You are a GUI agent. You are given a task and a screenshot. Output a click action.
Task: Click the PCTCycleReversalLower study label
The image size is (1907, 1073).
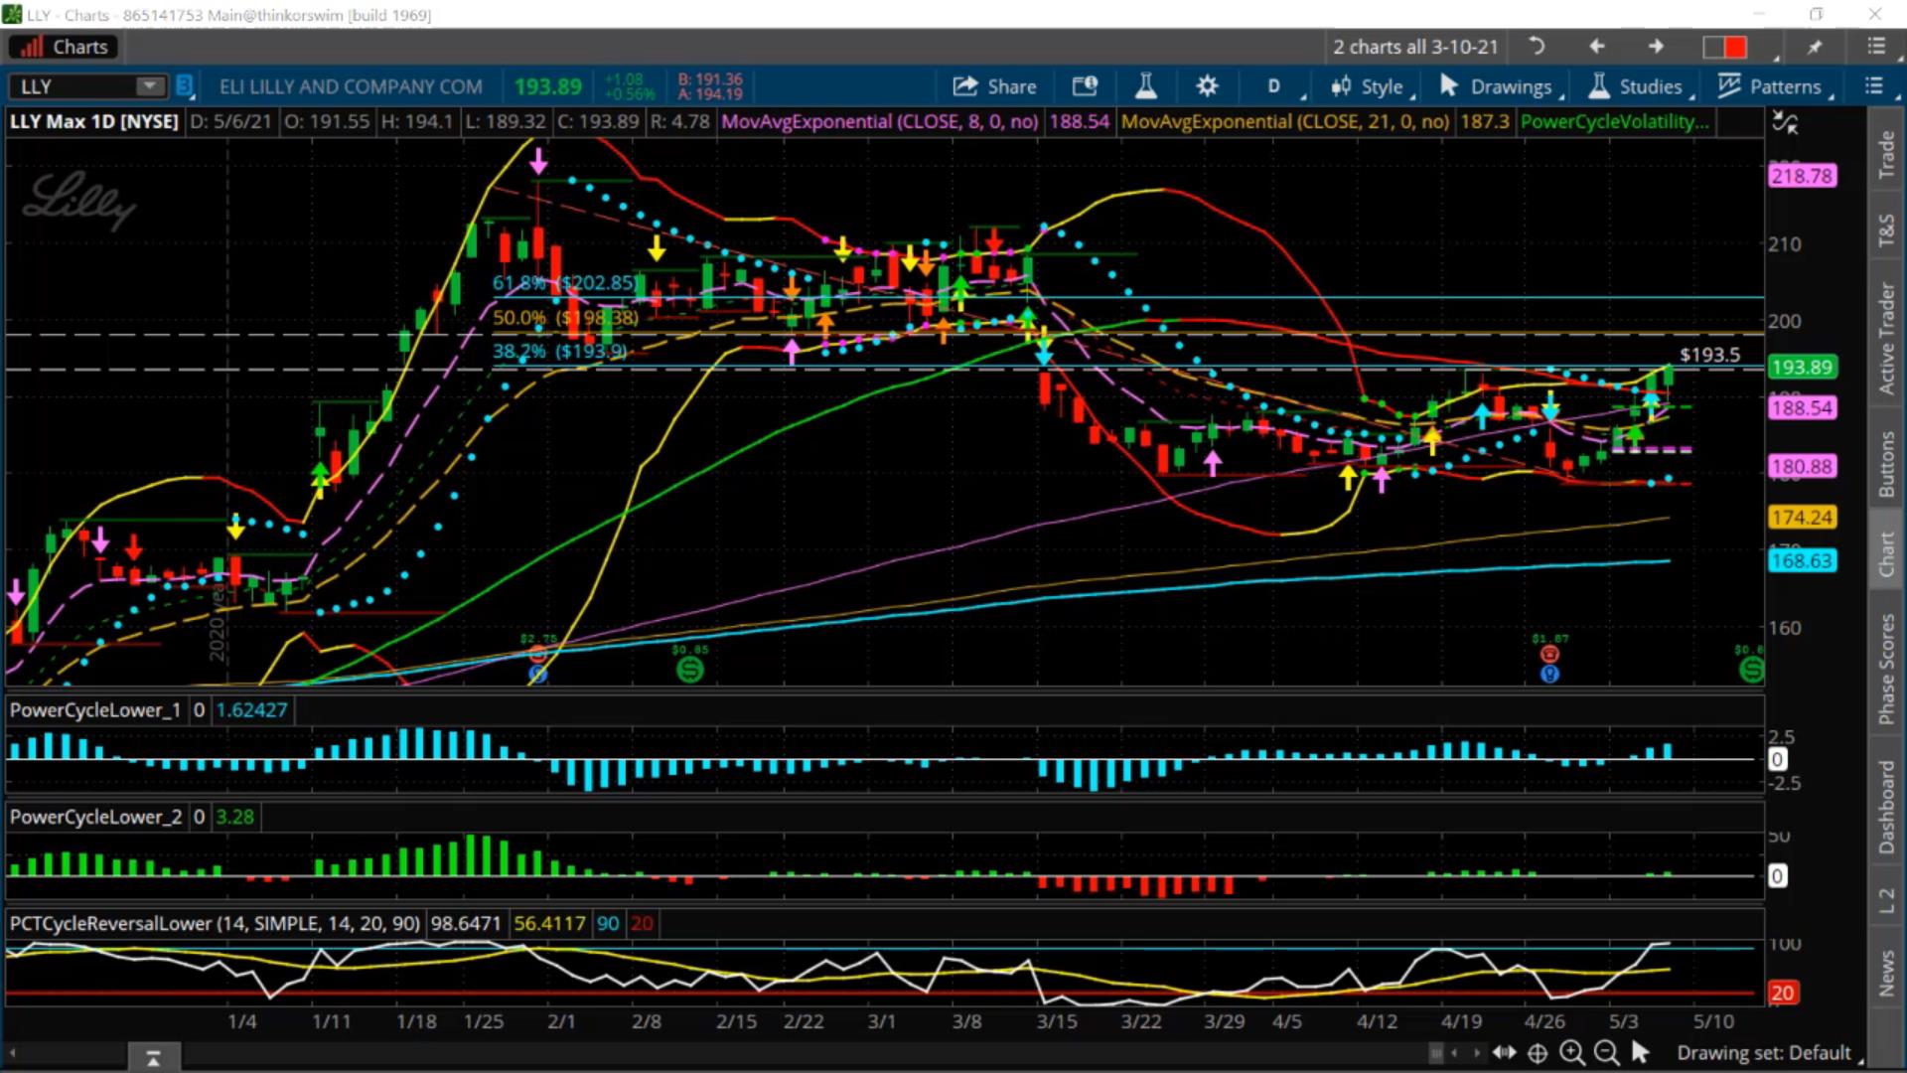[215, 923]
